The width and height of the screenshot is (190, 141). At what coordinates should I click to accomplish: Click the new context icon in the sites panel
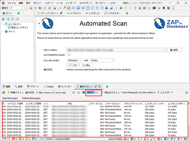[8, 19]
